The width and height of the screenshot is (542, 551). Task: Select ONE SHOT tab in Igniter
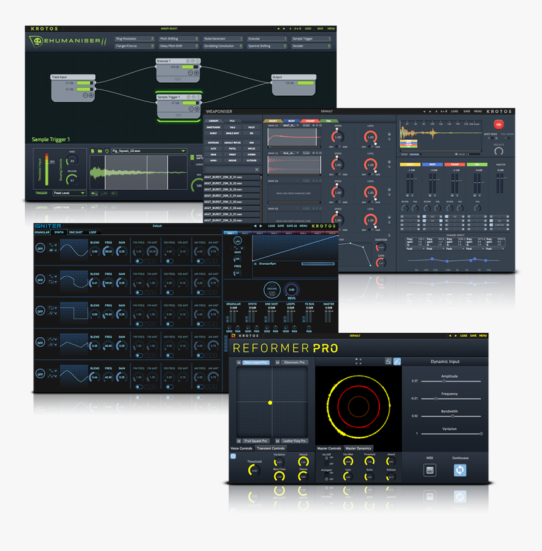click(x=76, y=232)
